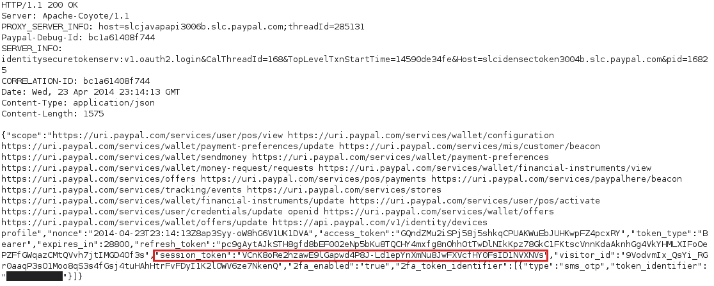Click the Content-Length: 1575 line

coord(52,114)
